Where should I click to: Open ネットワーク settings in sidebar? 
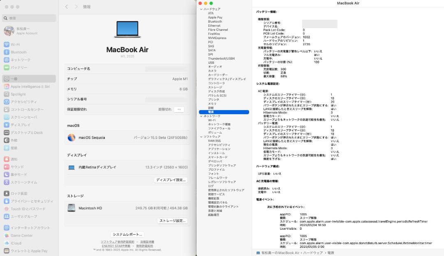[x=29, y=60]
